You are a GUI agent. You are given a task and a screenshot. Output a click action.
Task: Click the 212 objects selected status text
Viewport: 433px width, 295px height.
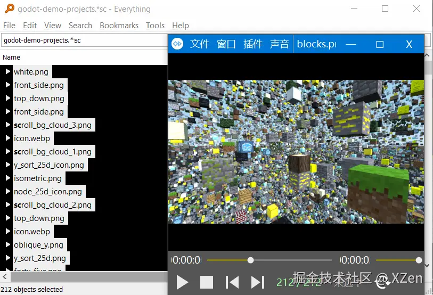pyautogui.click(x=32, y=289)
